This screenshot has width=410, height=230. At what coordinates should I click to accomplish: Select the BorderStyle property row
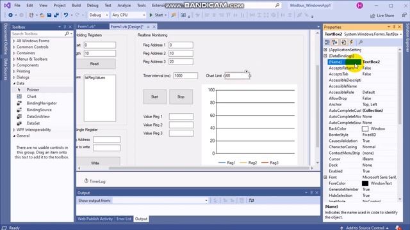click(x=363, y=135)
